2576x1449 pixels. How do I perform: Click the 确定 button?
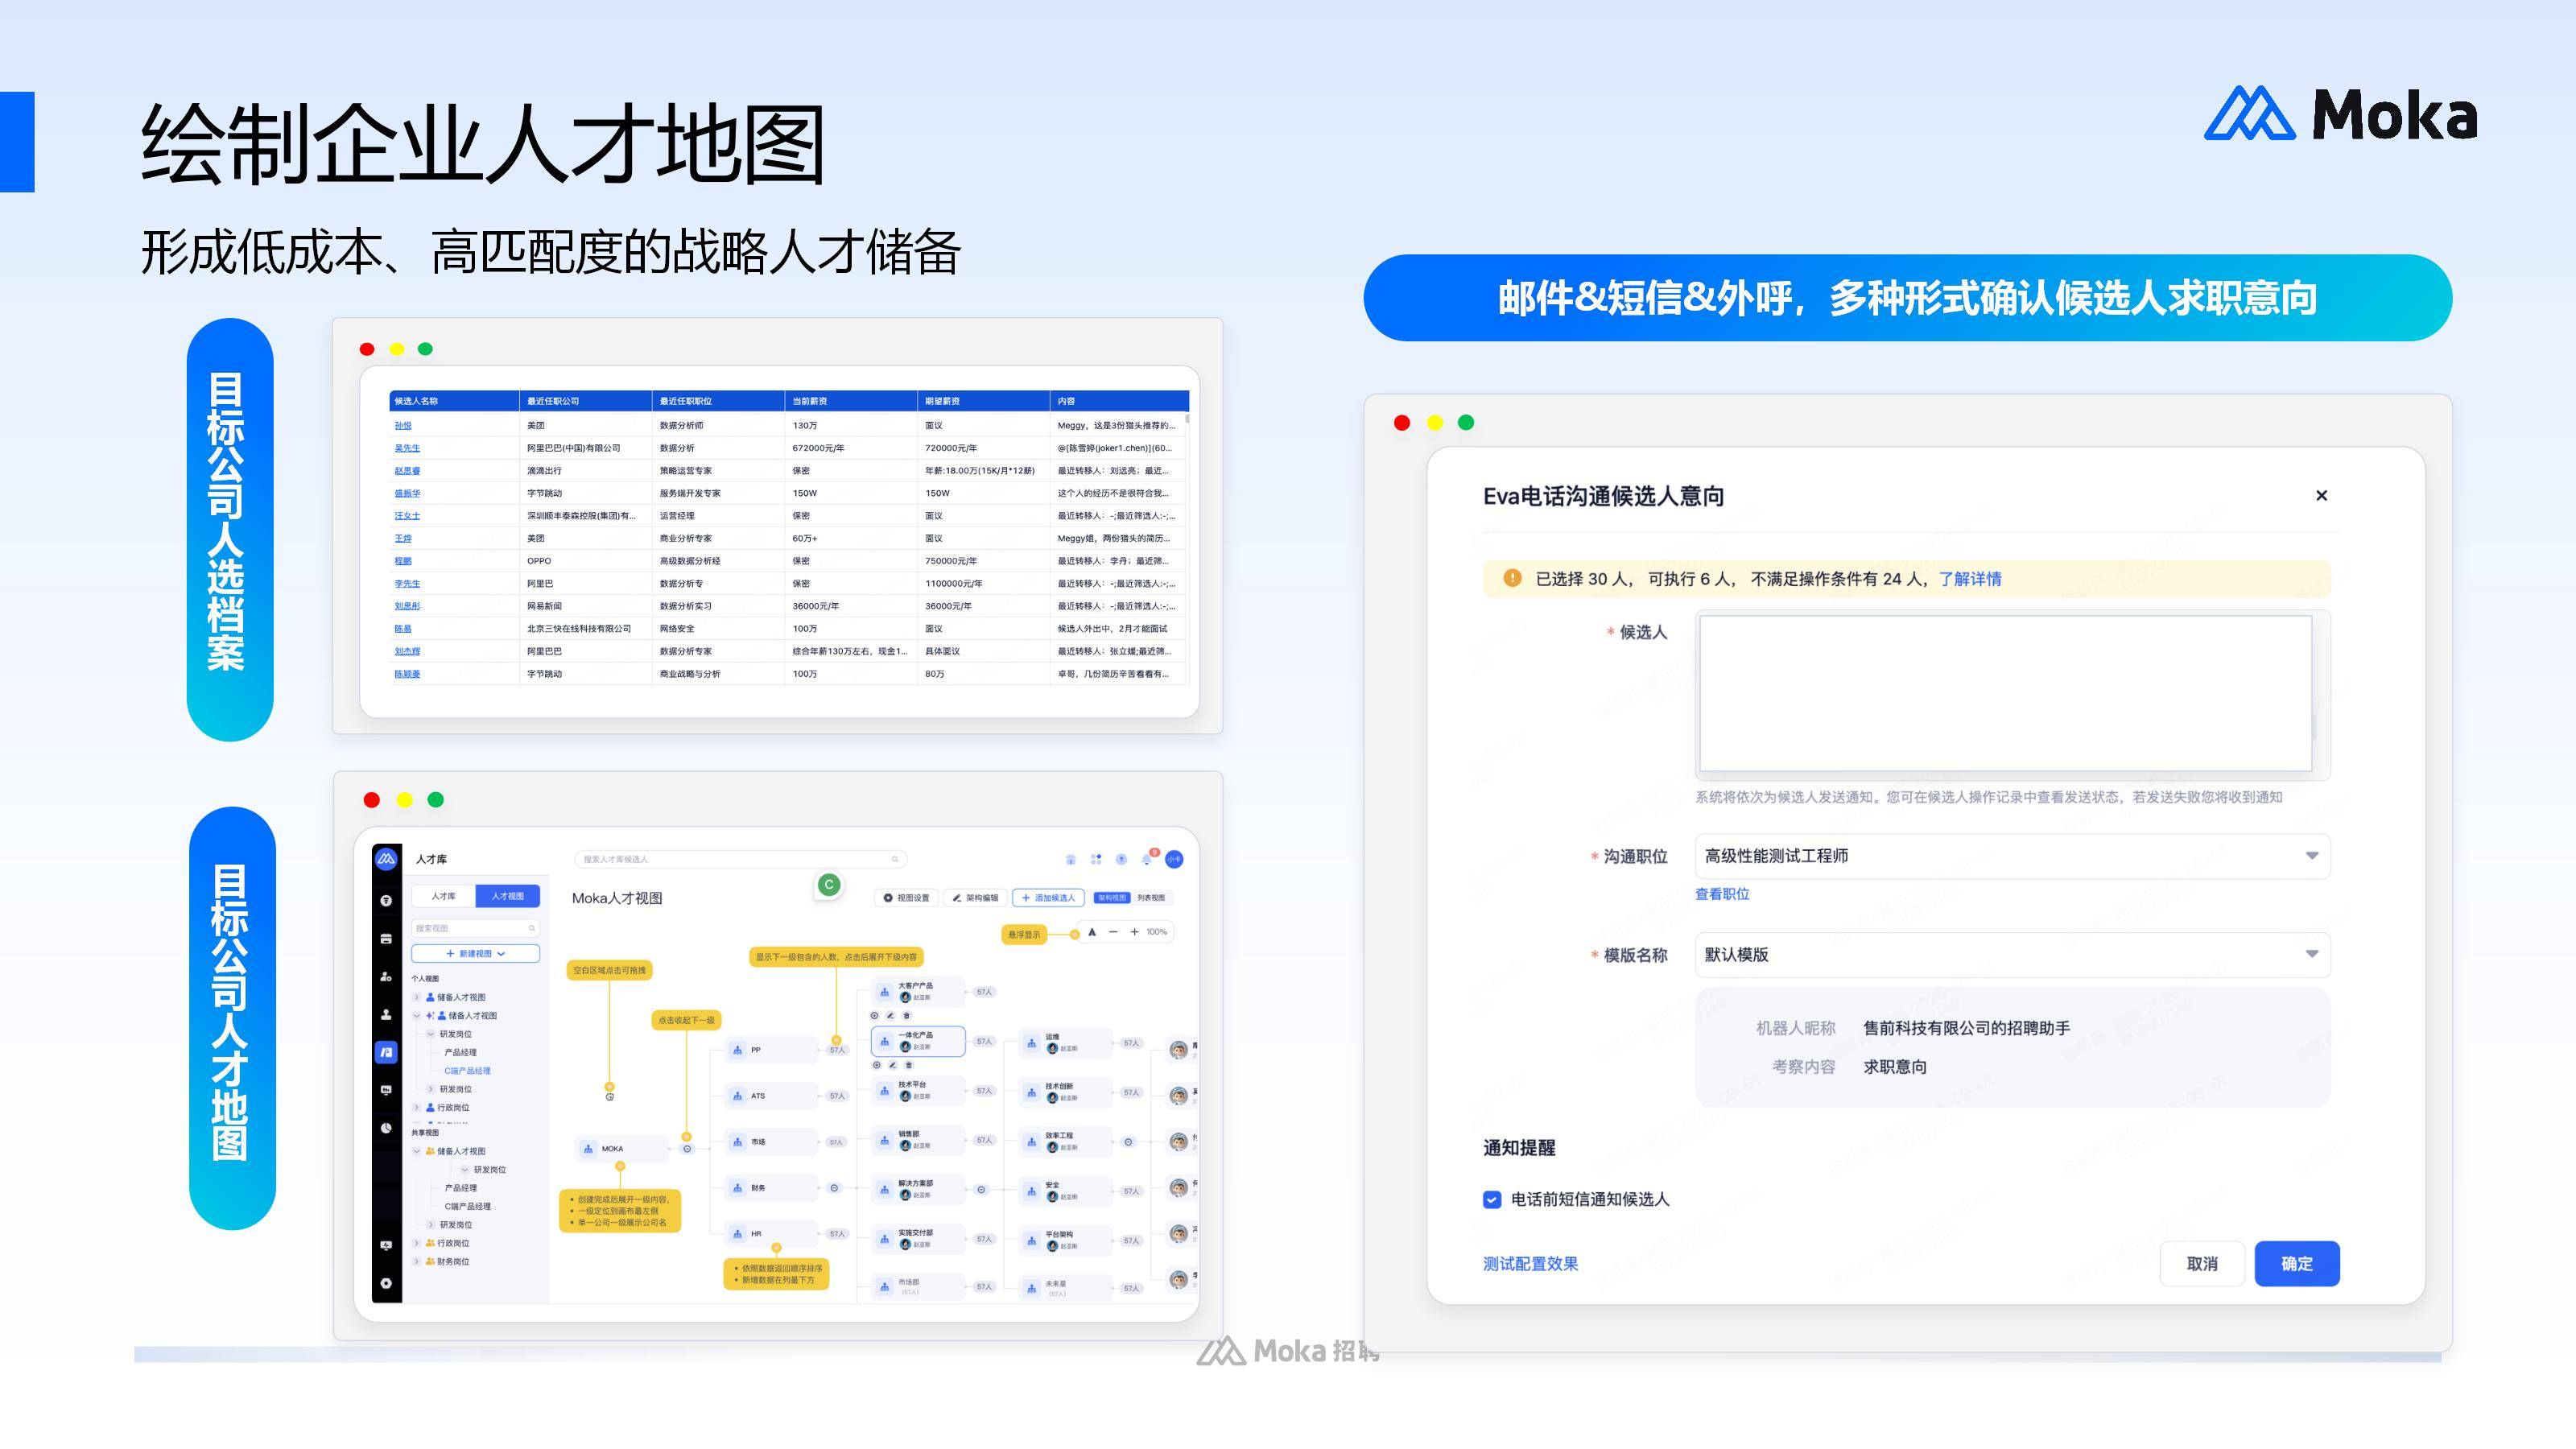point(2296,1263)
